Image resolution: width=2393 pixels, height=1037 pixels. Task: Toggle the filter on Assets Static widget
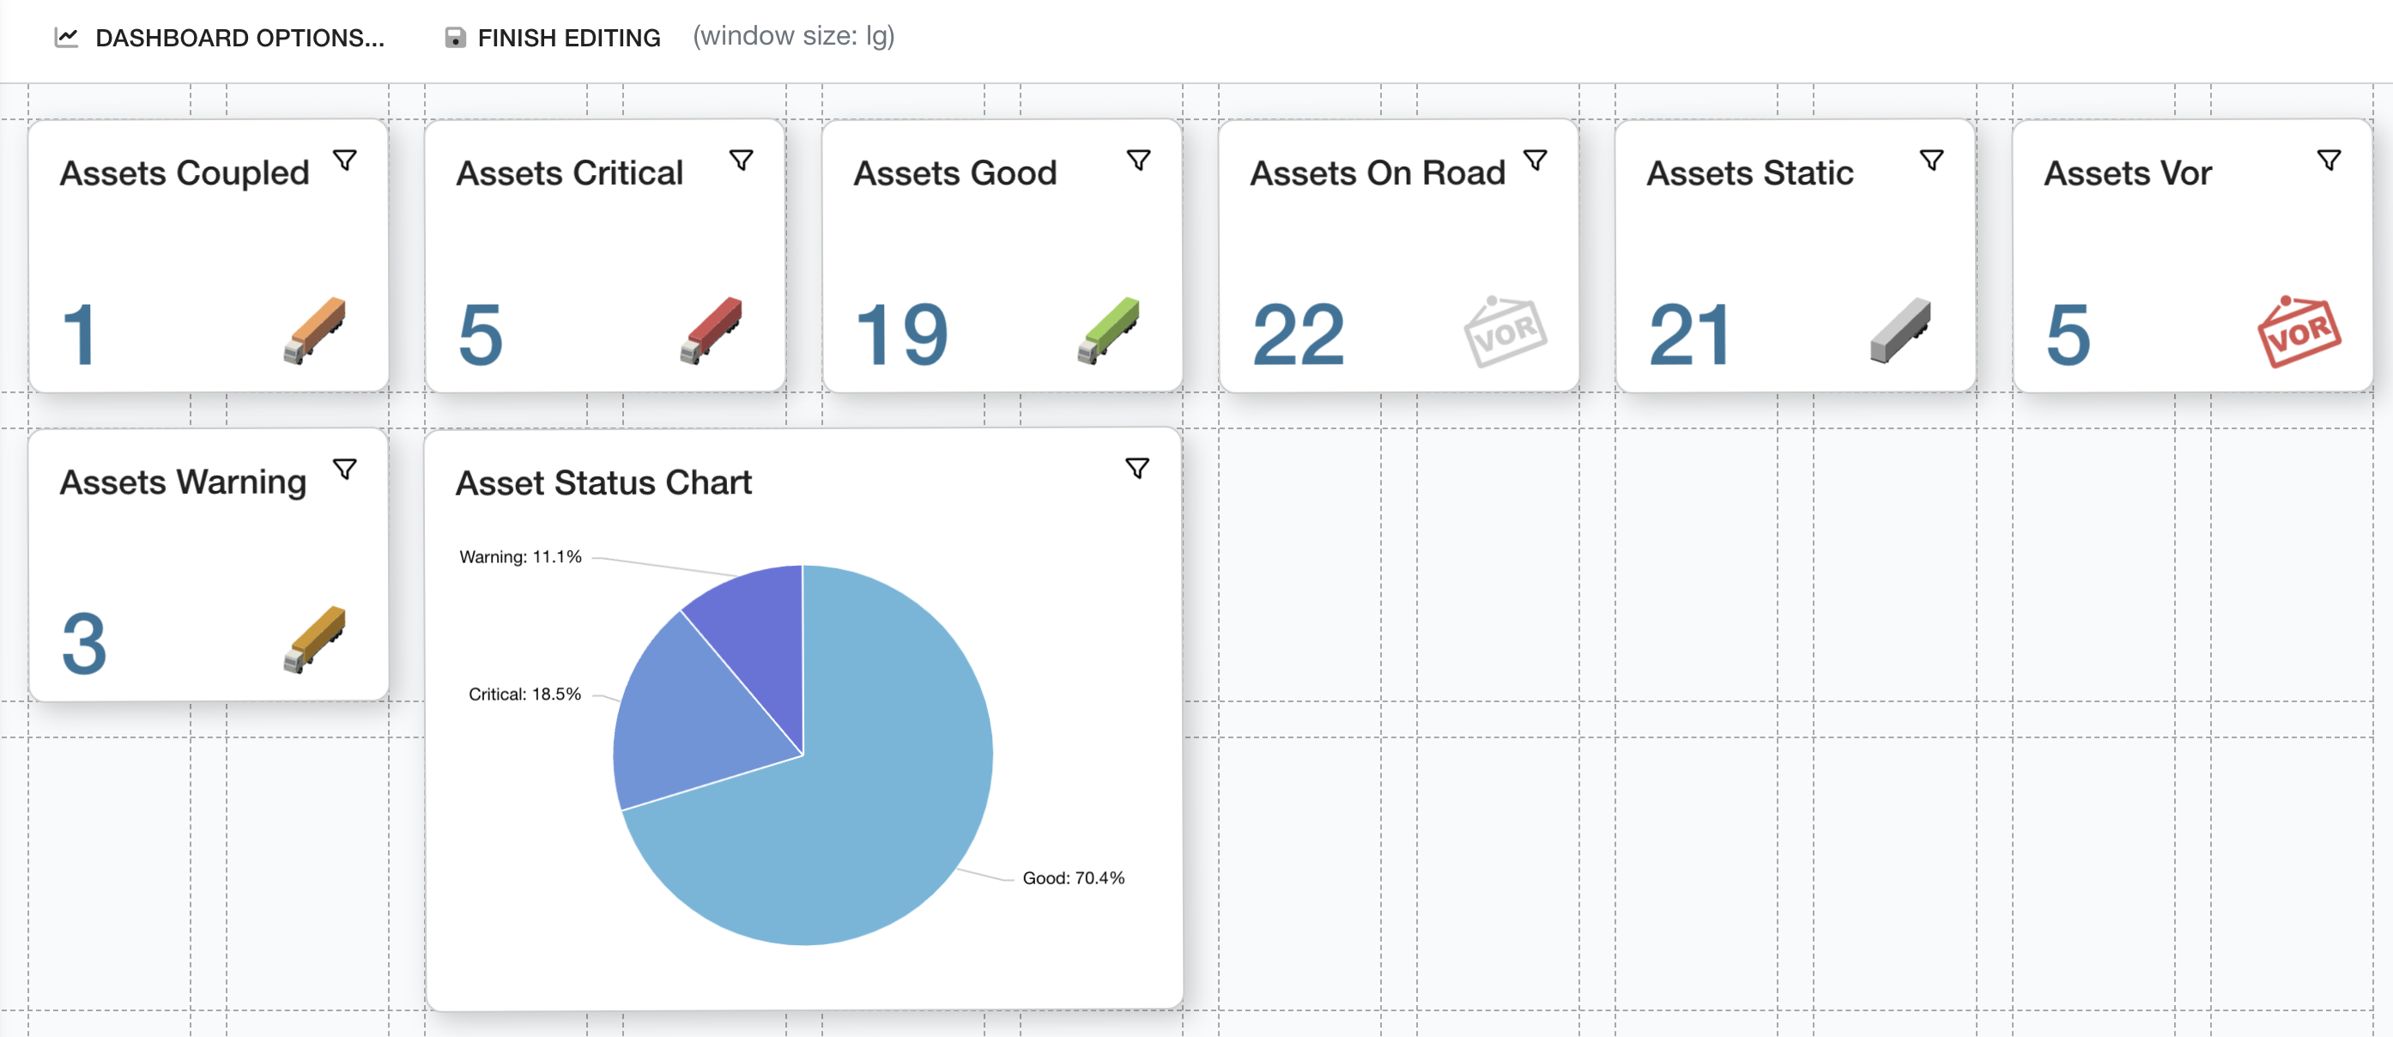point(1932,159)
